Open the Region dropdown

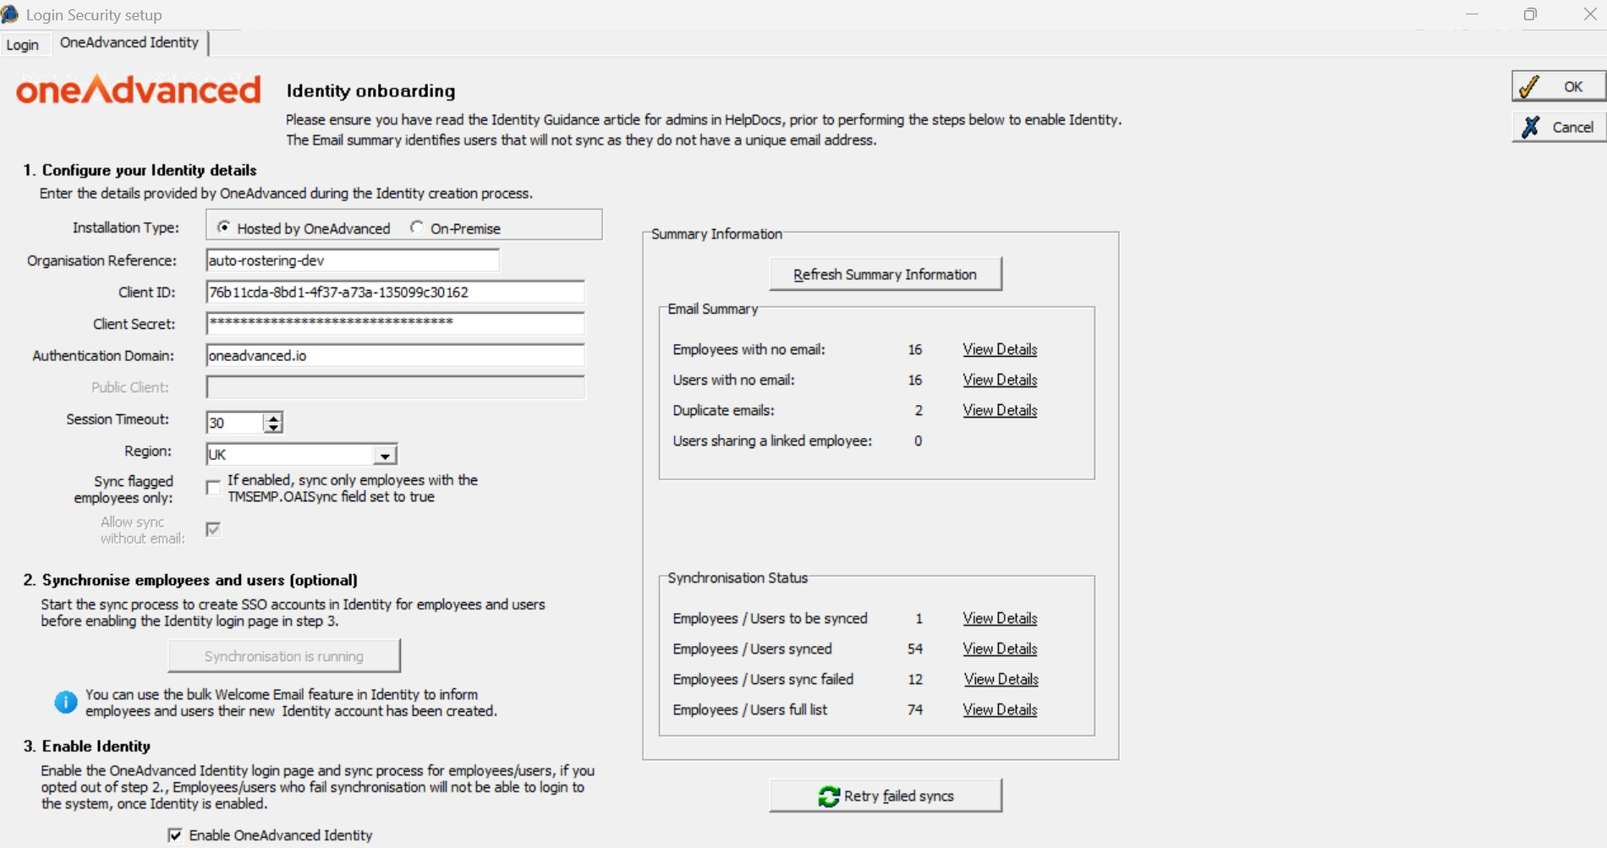385,455
